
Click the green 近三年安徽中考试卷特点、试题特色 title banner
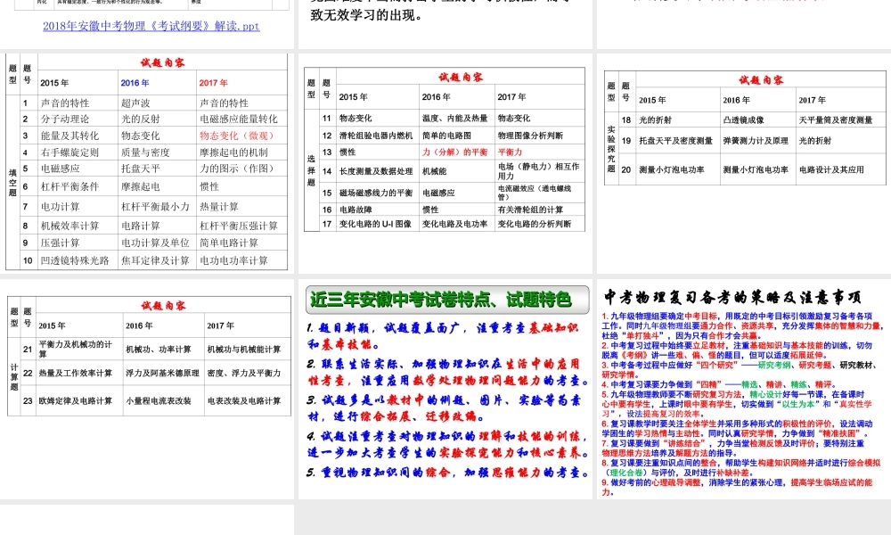(x=447, y=300)
